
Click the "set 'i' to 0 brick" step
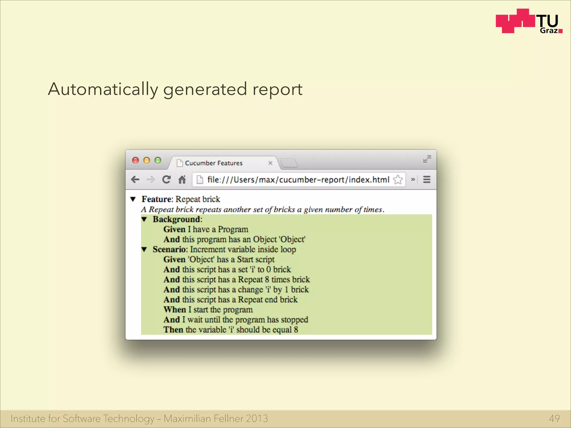coord(227,269)
